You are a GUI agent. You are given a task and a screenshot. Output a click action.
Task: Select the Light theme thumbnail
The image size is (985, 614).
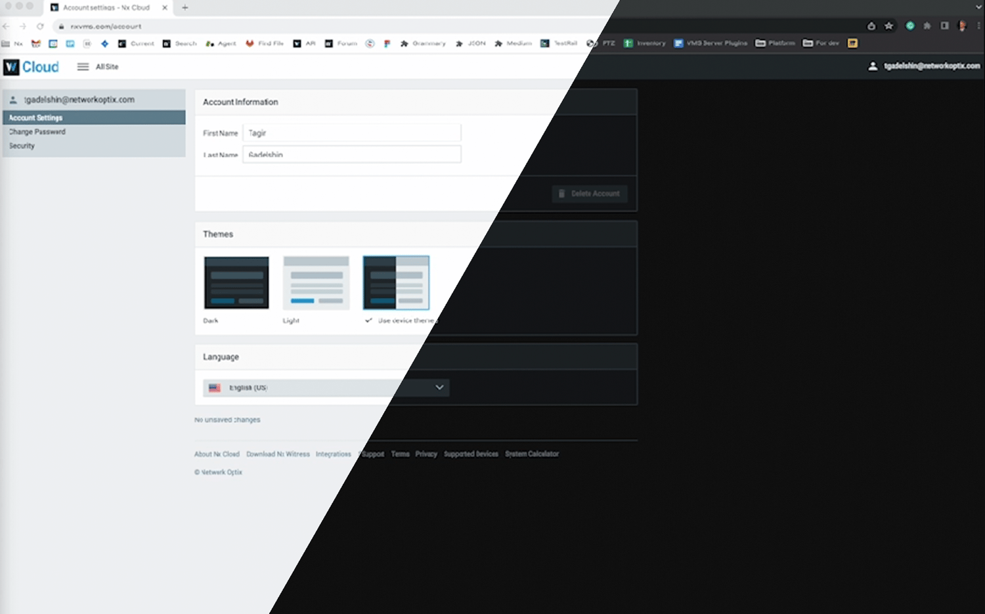pyautogui.click(x=316, y=283)
